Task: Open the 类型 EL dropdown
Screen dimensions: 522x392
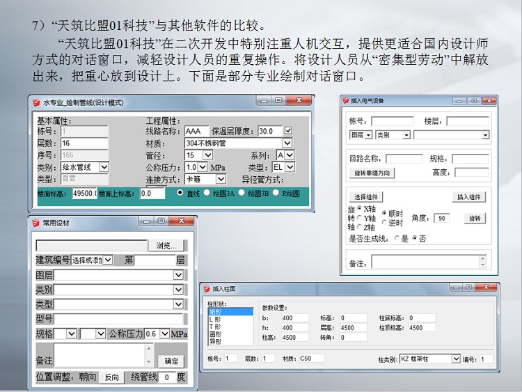Action: (x=290, y=167)
